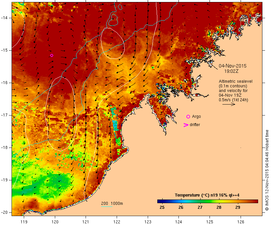
Task: Click the Temperature (°C) n19 colorbar title
Action: (207, 195)
